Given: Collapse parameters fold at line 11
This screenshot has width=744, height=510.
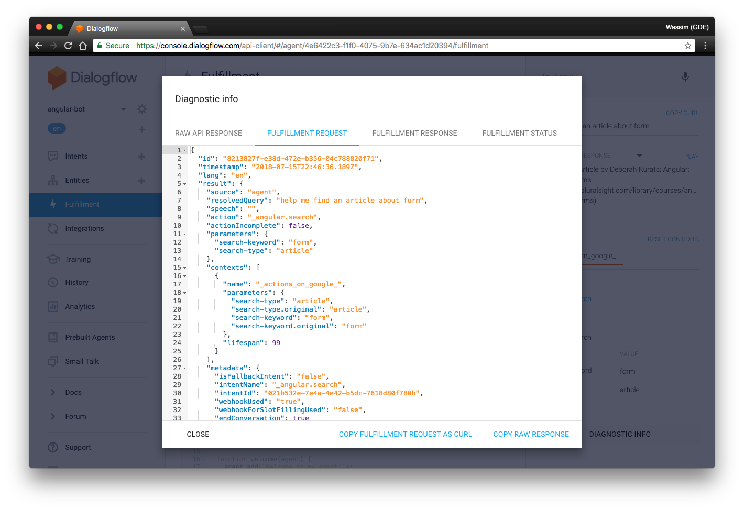Looking at the screenshot, I should point(185,234).
